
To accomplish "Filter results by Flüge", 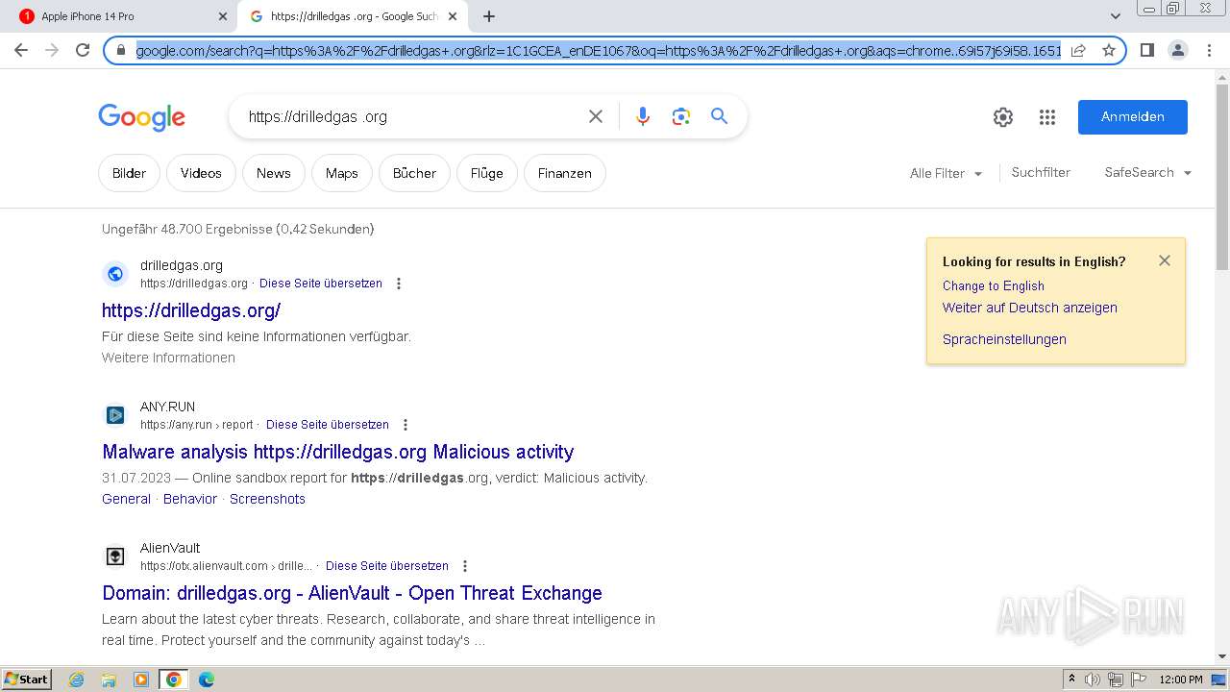I will click(486, 173).
